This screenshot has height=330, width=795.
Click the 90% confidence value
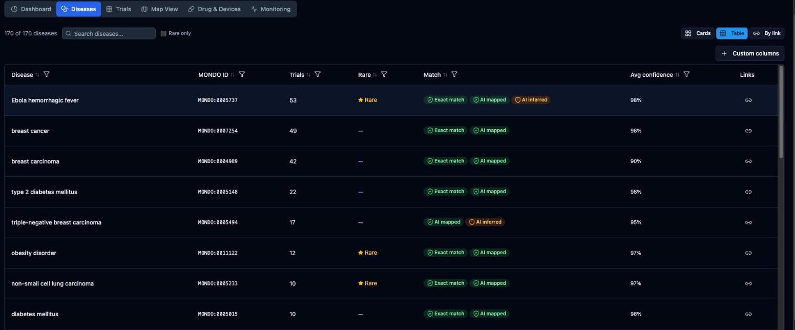636,161
